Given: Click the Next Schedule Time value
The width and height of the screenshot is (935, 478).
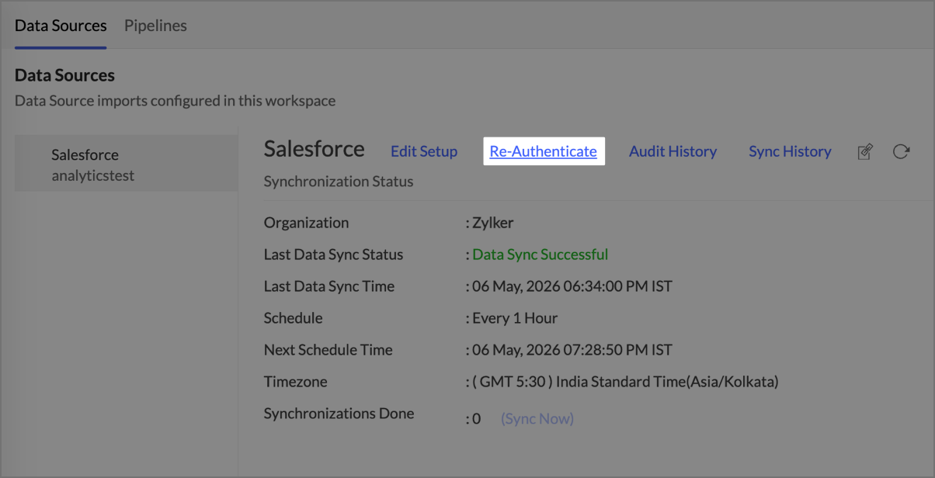Looking at the screenshot, I should (x=572, y=350).
